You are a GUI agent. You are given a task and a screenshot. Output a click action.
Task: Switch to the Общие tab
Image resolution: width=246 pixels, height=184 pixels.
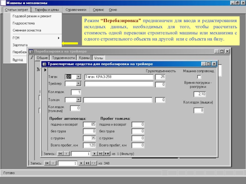click(x=42, y=58)
